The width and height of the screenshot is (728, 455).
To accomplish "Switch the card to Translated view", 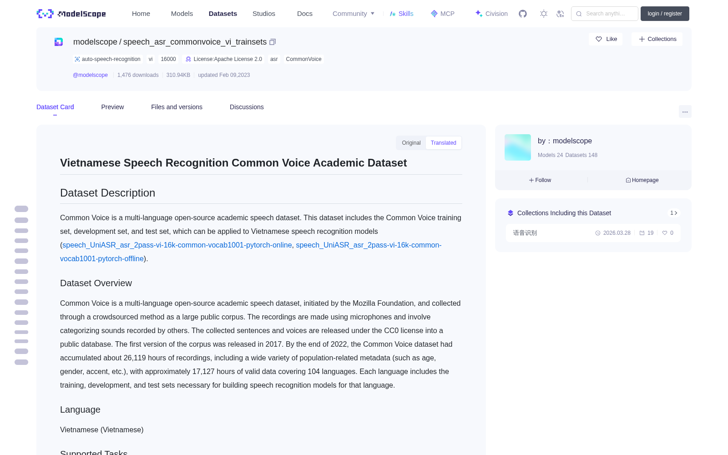I will [x=443, y=143].
